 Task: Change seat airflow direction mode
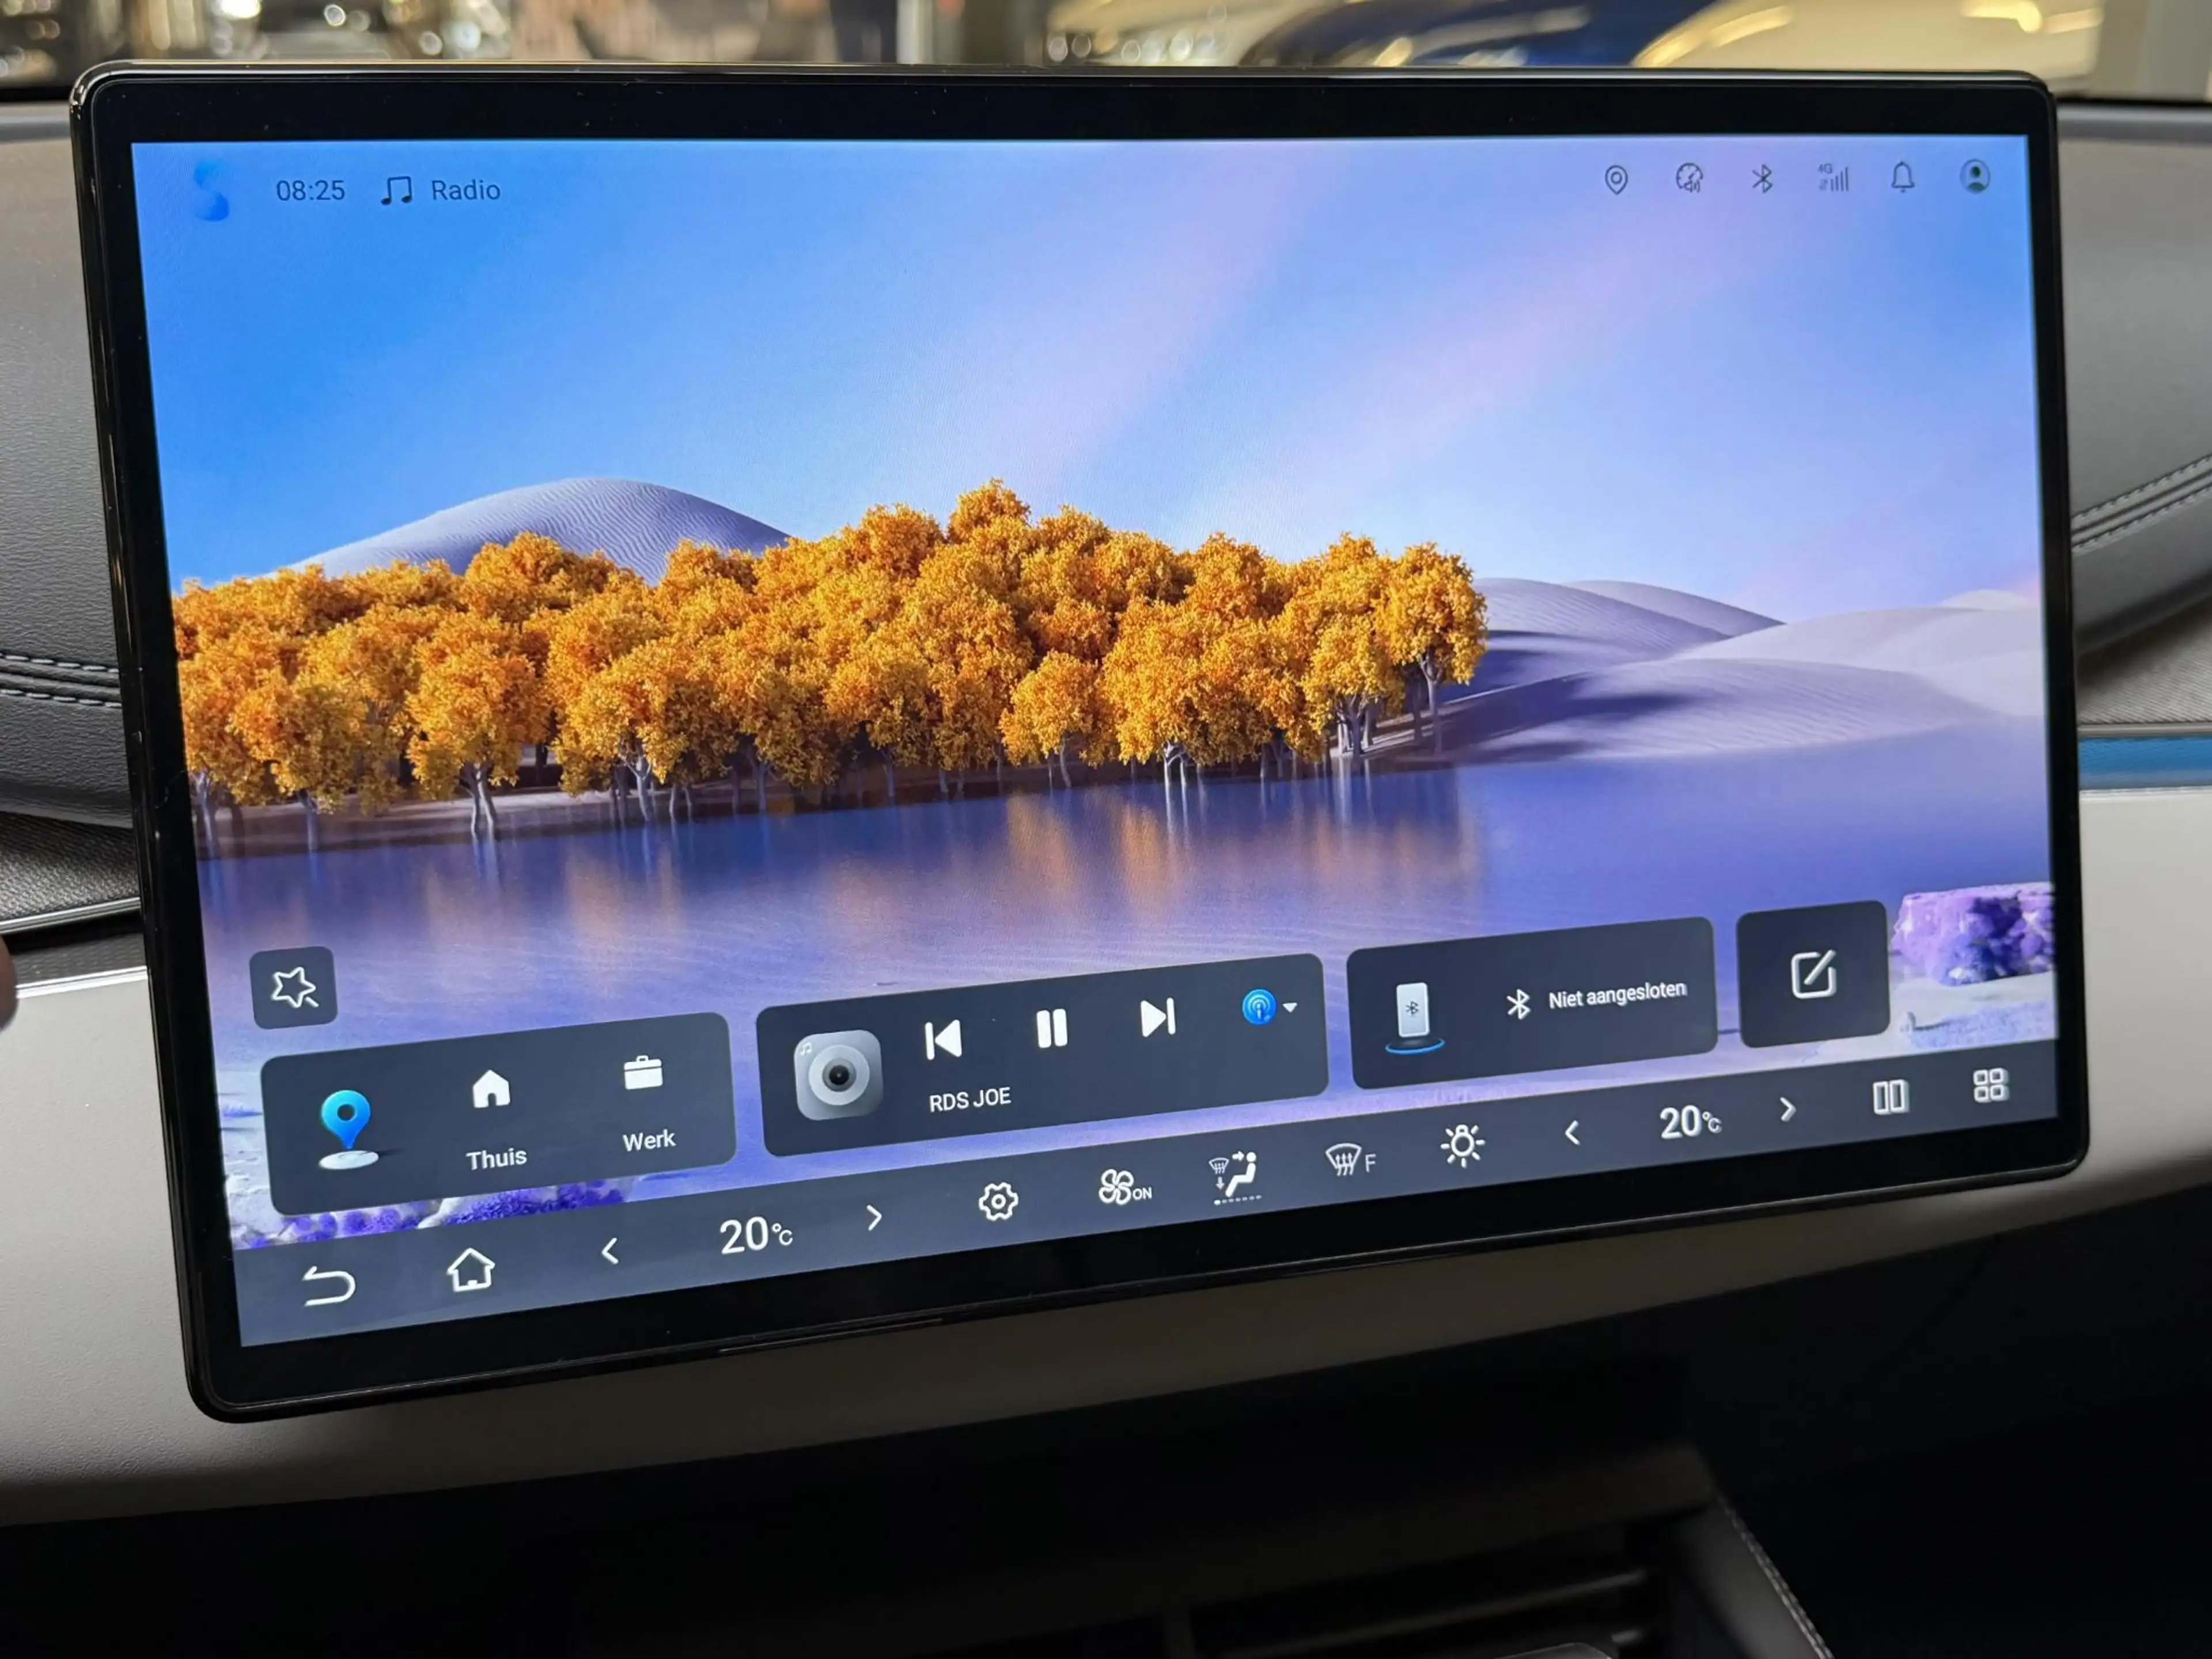pos(1234,1176)
